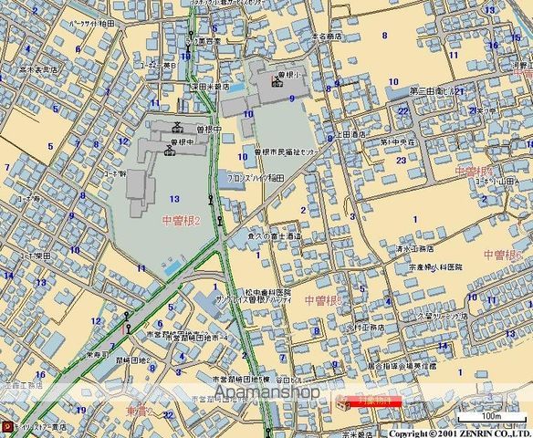Click the Apamanshop watermark text

coord(266,391)
